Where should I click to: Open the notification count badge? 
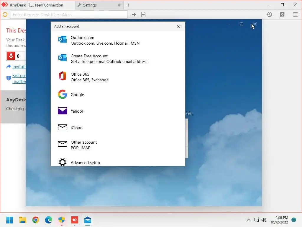(x=293, y=220)
